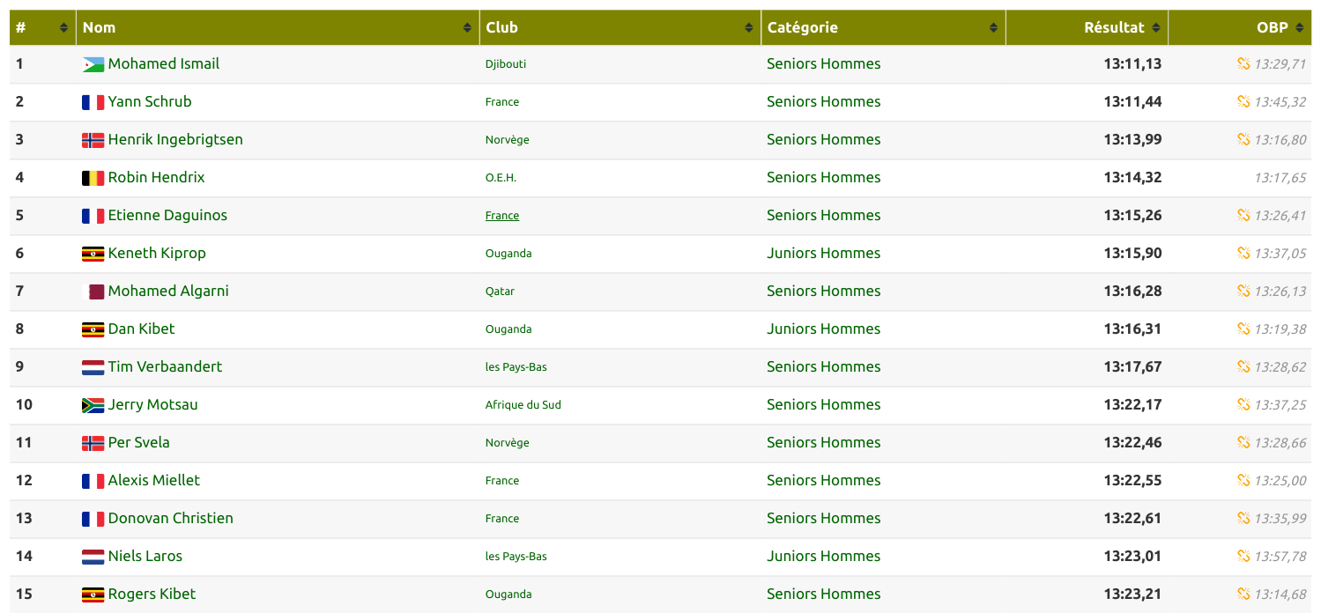Click the Norway flag next to Henrik Ingebrigtsen
This screenshot has width=1321, height=613.
[x=93, y=140]
